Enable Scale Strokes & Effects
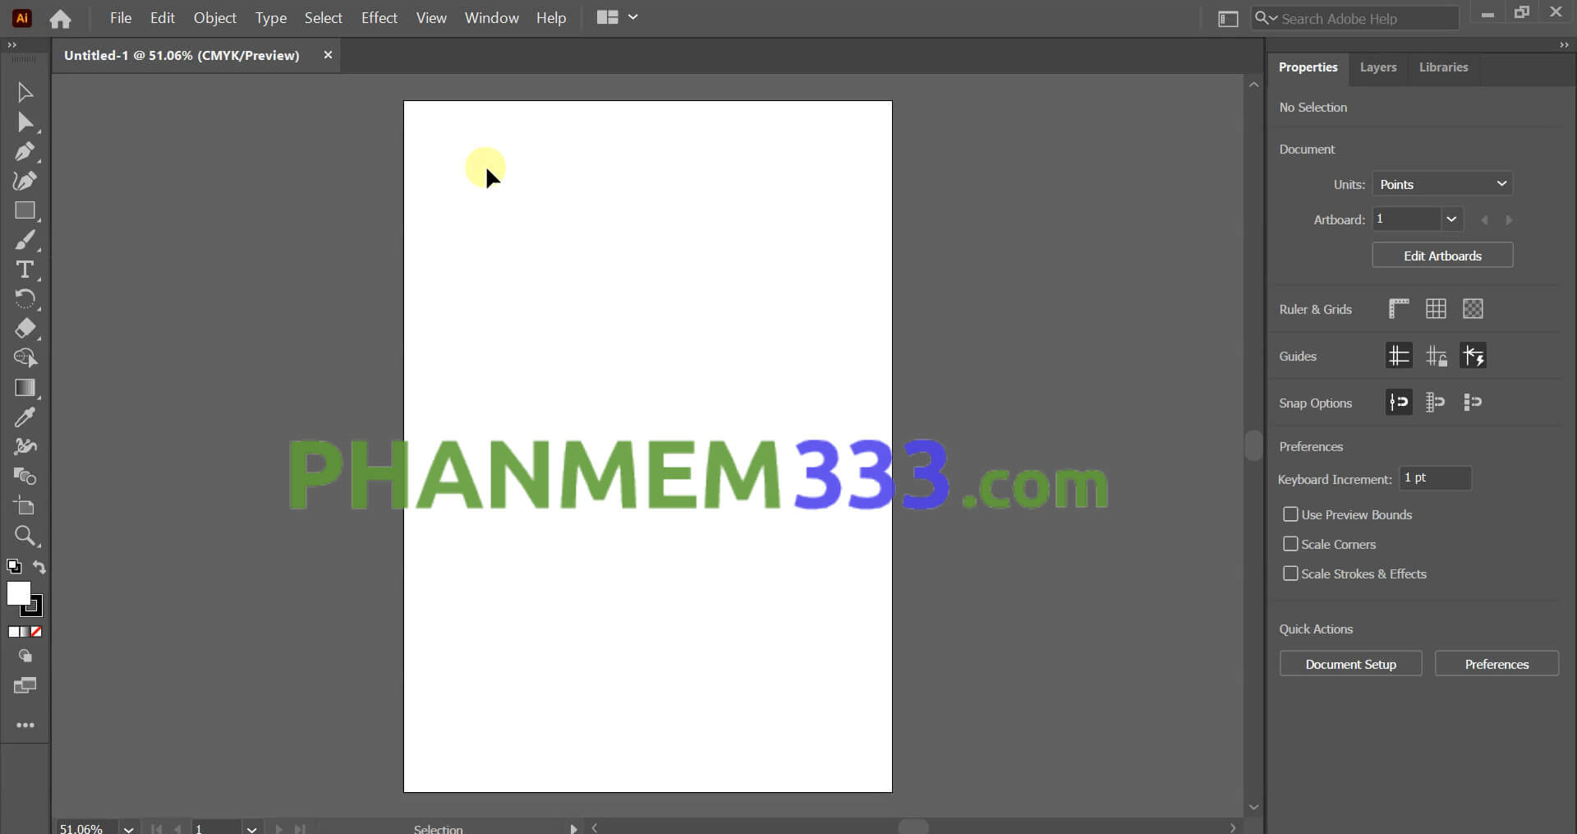 pos(1291,573)
